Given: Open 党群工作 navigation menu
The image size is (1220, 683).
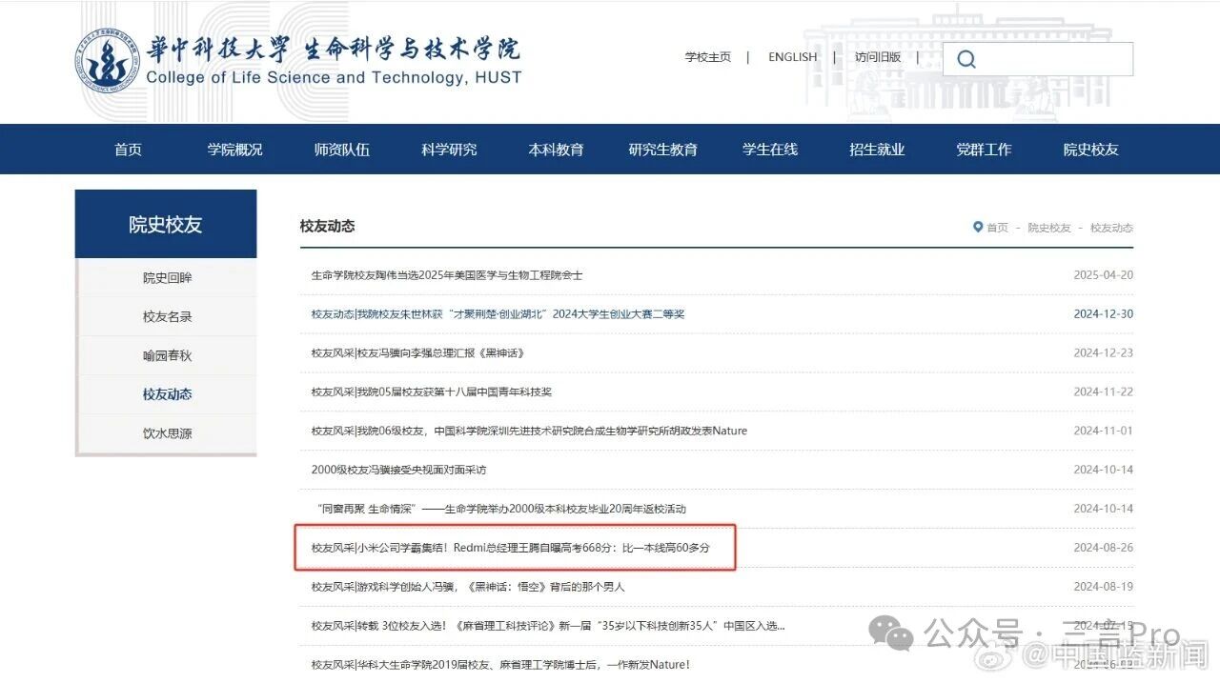Looking at the screenshot, I should click(x=985, y=150).
